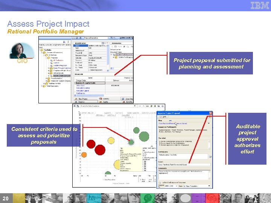The height and width of the screenshot is (203, 271).
Task: Click the address book icon beside Participants
Action: (210, 156)
